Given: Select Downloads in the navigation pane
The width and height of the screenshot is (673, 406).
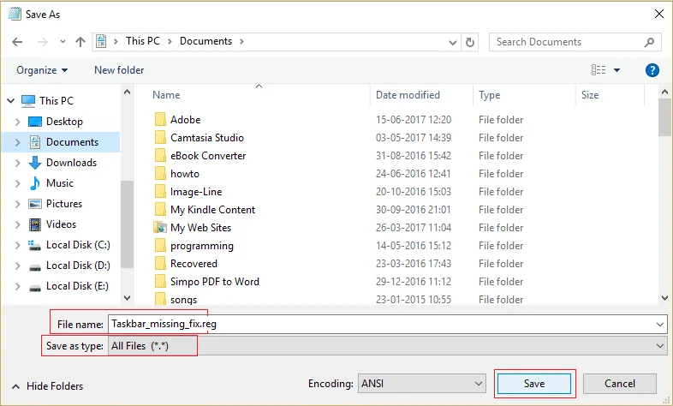Looking at the screenshot, I should [x=71, y=163].
